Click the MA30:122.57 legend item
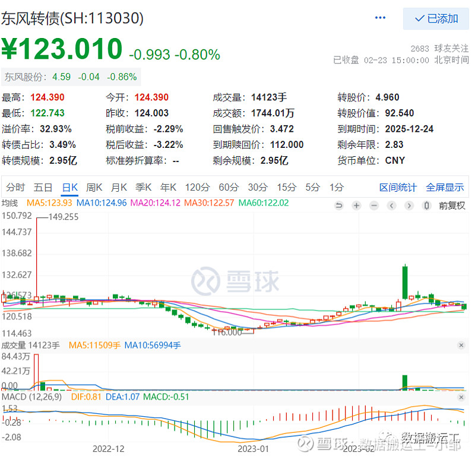475x459 pixels. coord(209,202)
